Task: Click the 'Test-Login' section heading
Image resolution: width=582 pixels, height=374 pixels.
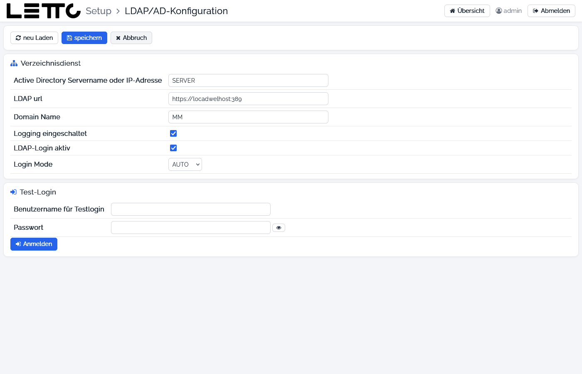Action: [38, 192]
